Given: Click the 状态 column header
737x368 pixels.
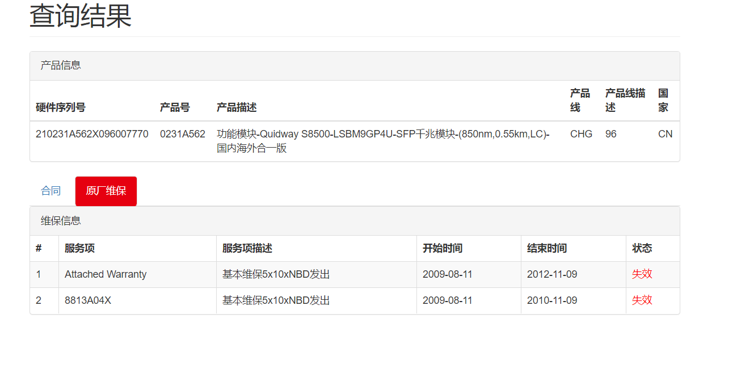Looking at the screenshot, I should click(x=642, y=248).
